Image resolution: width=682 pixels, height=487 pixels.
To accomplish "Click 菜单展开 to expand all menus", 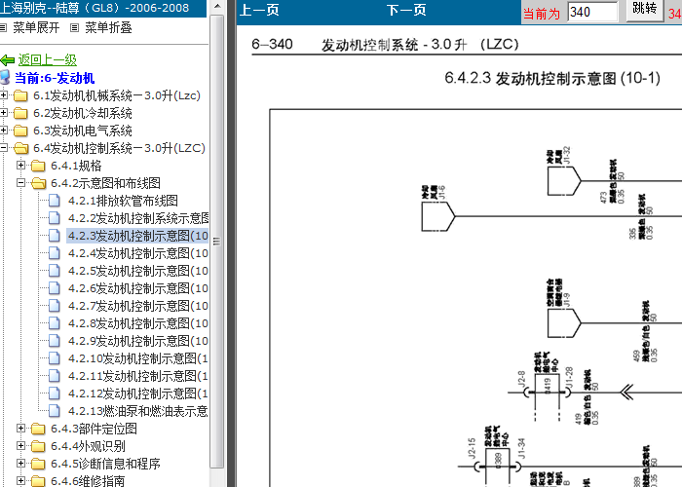I will 36,28.
